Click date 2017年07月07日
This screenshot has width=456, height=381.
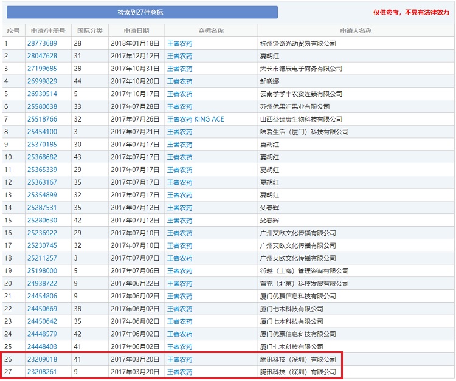(135, 258)
